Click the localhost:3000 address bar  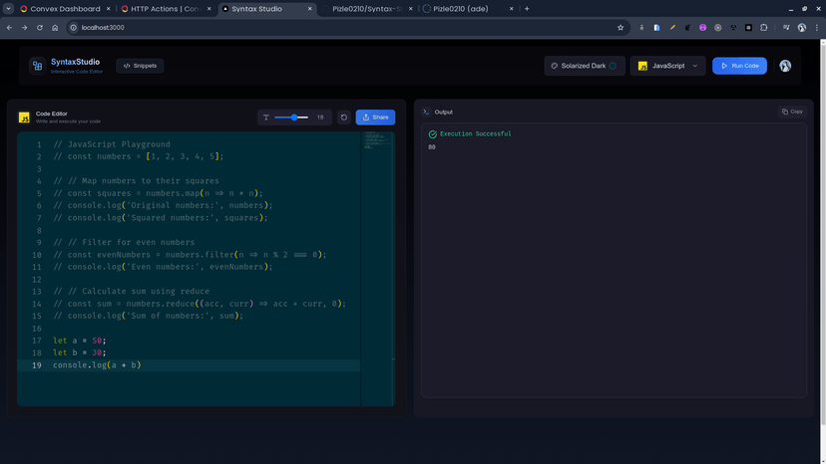point(348,27)
